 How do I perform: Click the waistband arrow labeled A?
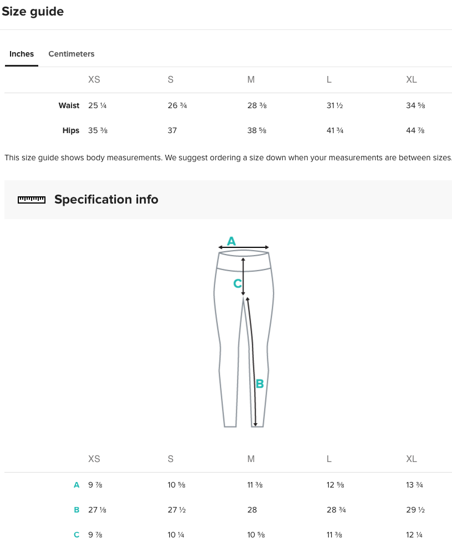tap(244, 248)
